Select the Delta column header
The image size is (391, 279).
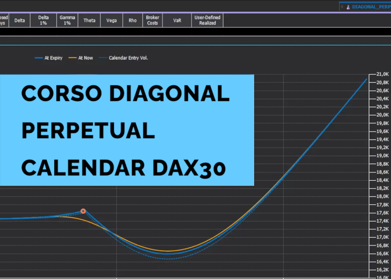click(20, 21)
